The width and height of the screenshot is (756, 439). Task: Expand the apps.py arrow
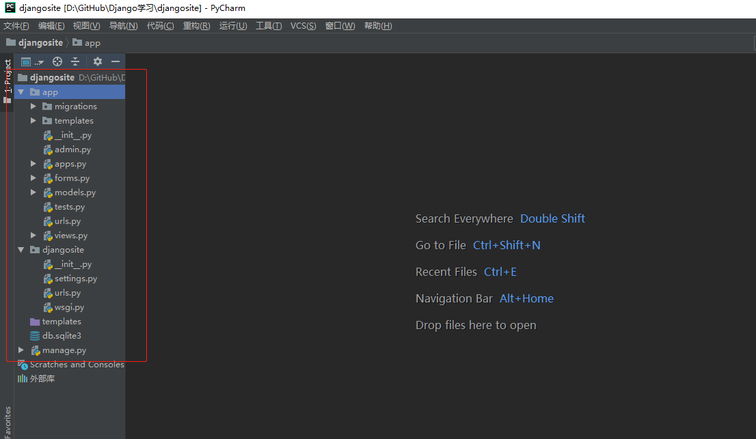33,164
